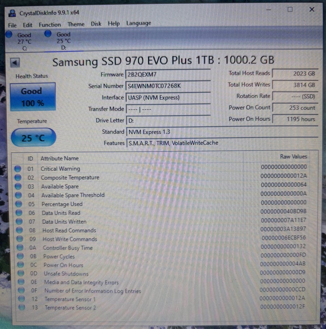Click the status dot for Number of Error Information Log Entries
The width and height of the screenshot is (326, 329).
[x=21, y=290]
